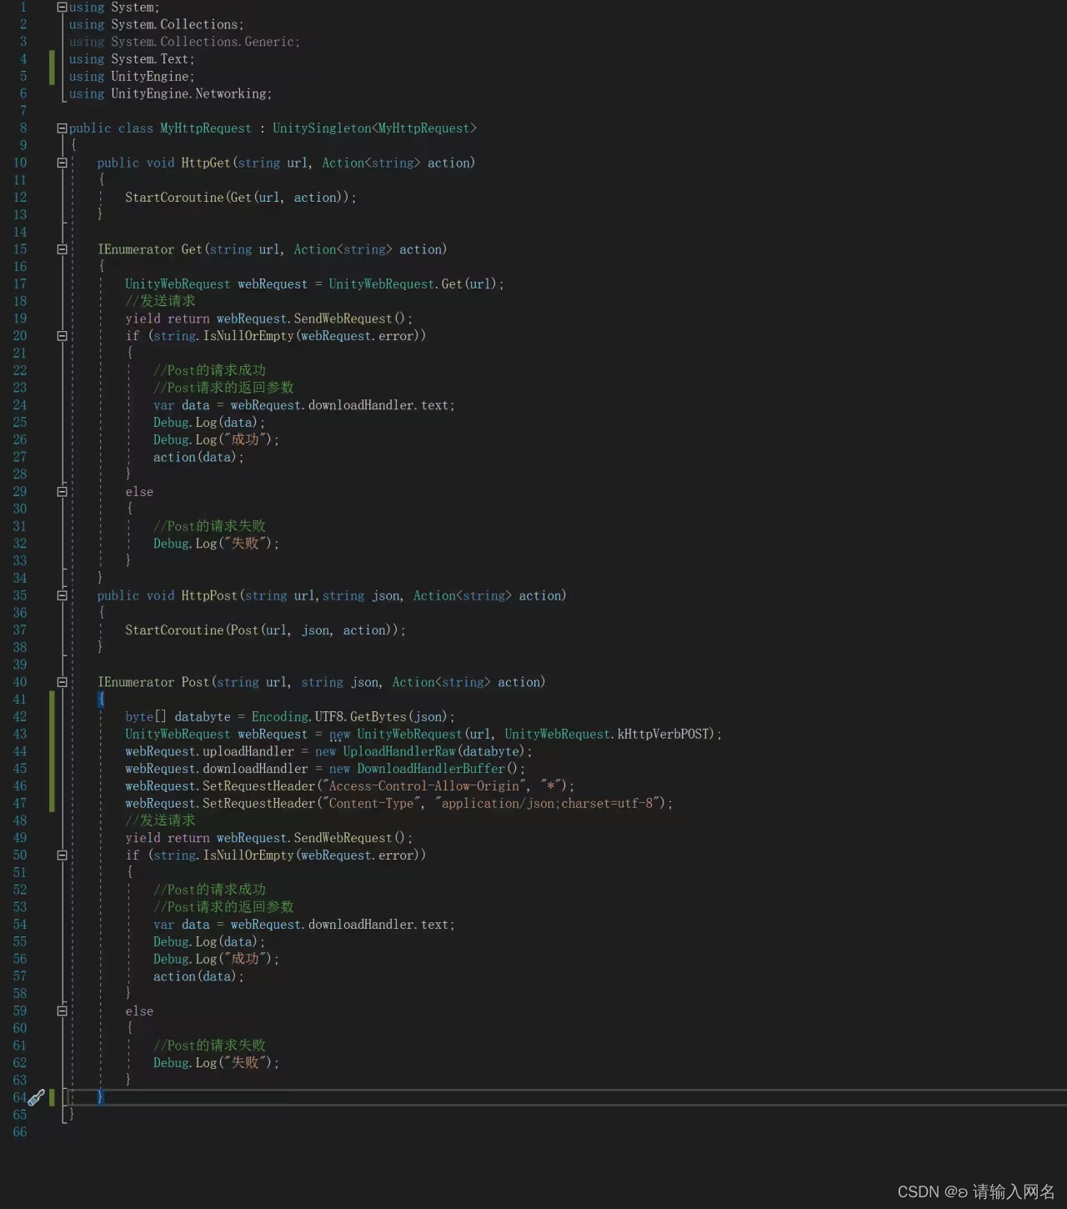The height and width of the screenshot is (1209, 1067).
Task: Click 'var data = webRequest.downloadHandler.text;' on line 24
Action: coord(304,405)
